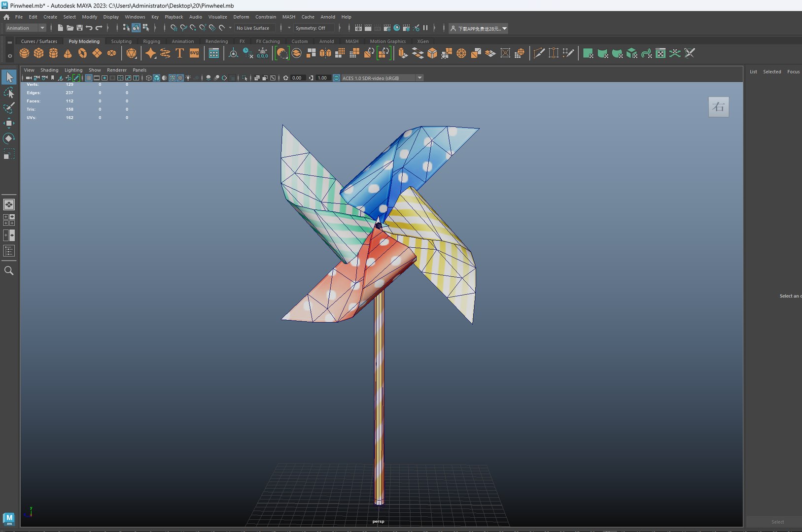
Task: Click the SVG import shelf icon
Action: coord(195,53)
